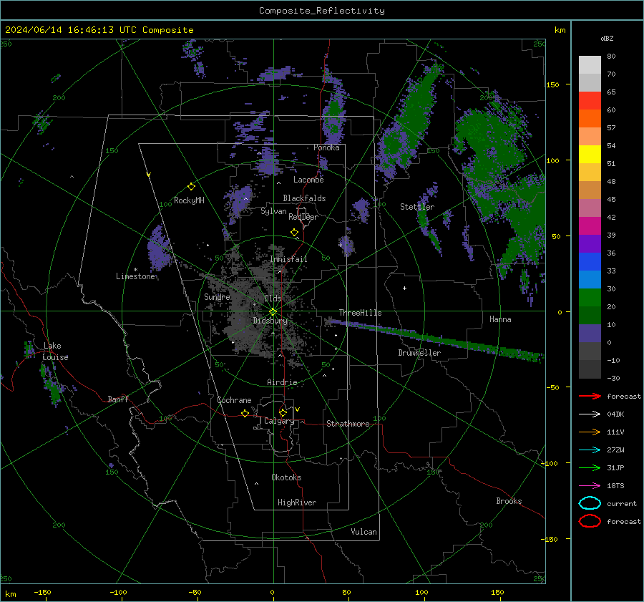Click the Drumheller city label
Screen dimensions: 644x602
coord(419,353)
